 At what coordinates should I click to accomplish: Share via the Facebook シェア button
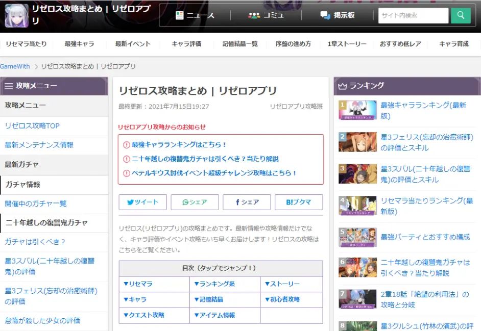coord(247,202)
